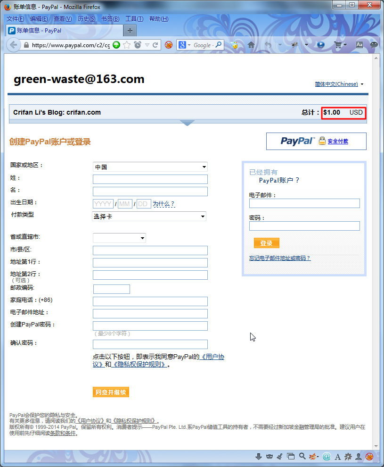
Task: Click the 邮政编码 postal code field
Action: point(112,289)
